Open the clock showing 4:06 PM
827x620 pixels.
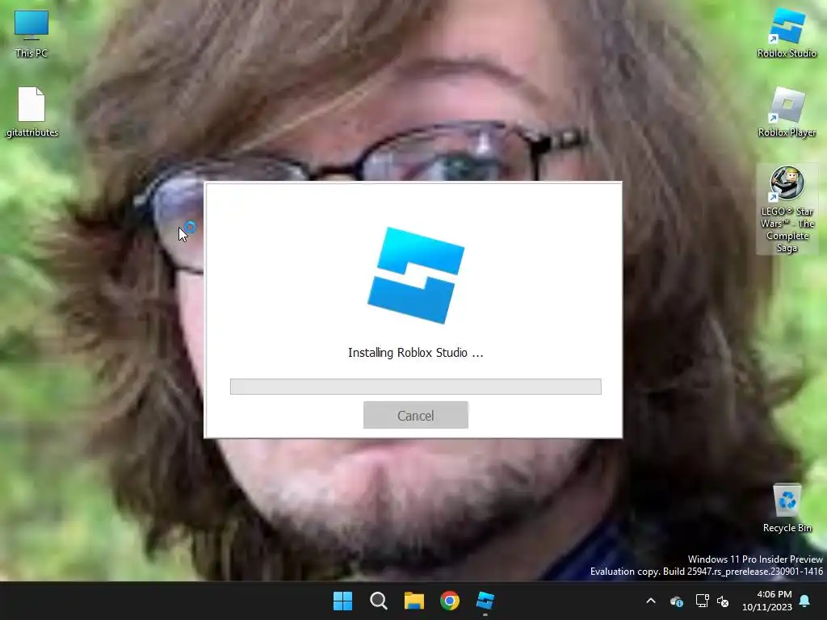point(767,601)
